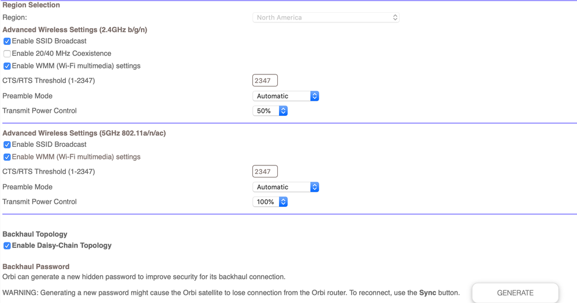Enable 20/40 MHz Coexistence checkbox
The image size is (577, 303).
pos(7,54)
